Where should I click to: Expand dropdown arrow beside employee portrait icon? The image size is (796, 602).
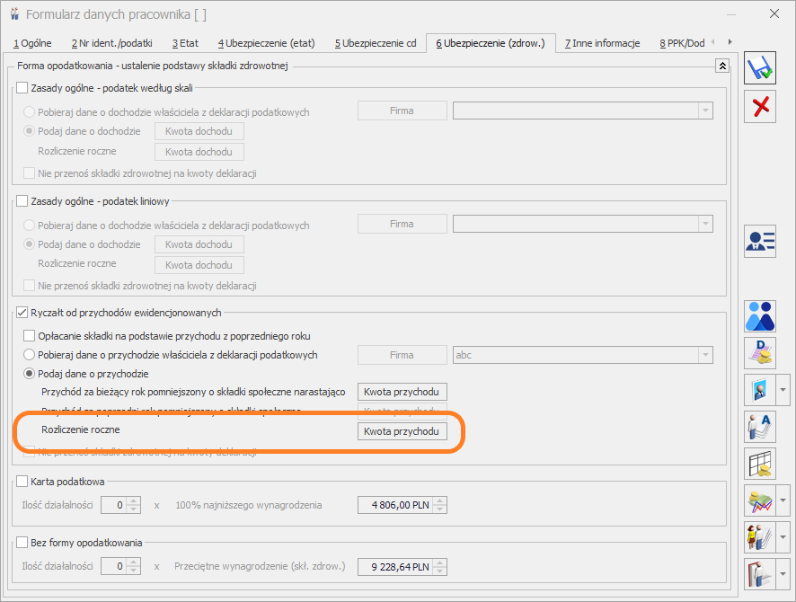(783, 390)
